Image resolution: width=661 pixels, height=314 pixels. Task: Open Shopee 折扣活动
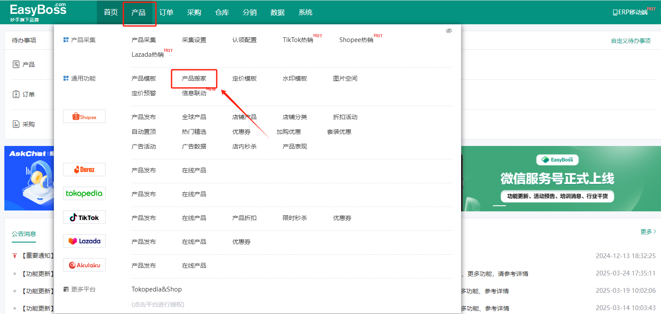[x=345, y=117]
